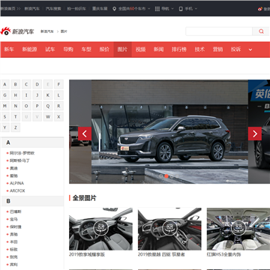
Task: Open the 红旗HS3 panorama thumbnail
Action: [x=238, y=229]
